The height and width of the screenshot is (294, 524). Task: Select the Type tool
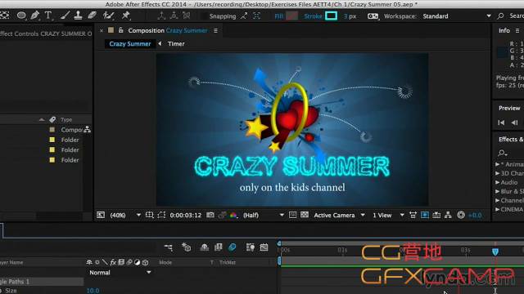coord(48,16)
